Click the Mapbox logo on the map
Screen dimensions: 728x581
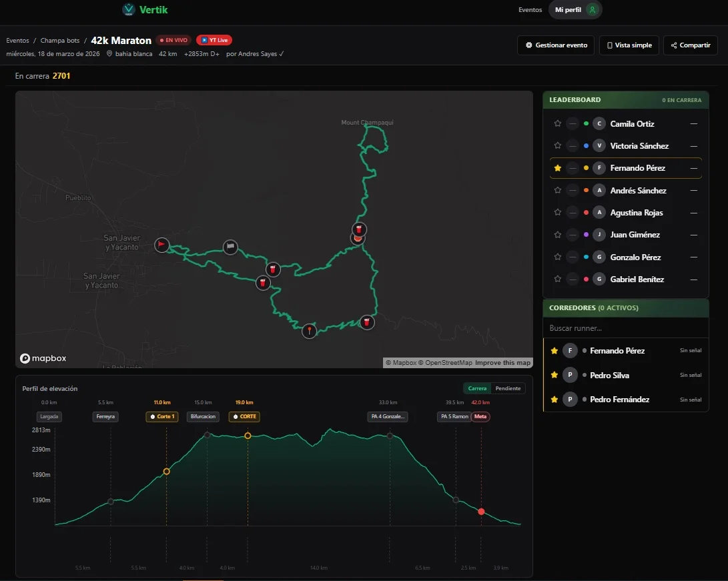(x=42, y=358)
